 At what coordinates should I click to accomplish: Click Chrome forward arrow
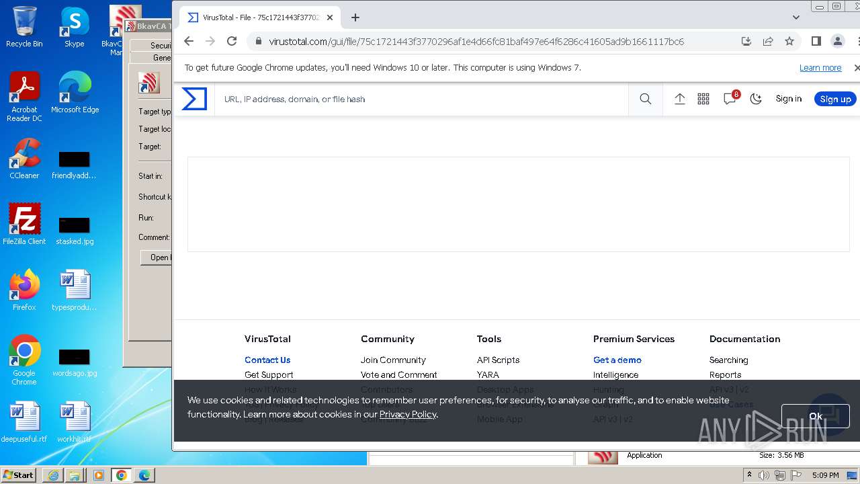tap(210, 41)
